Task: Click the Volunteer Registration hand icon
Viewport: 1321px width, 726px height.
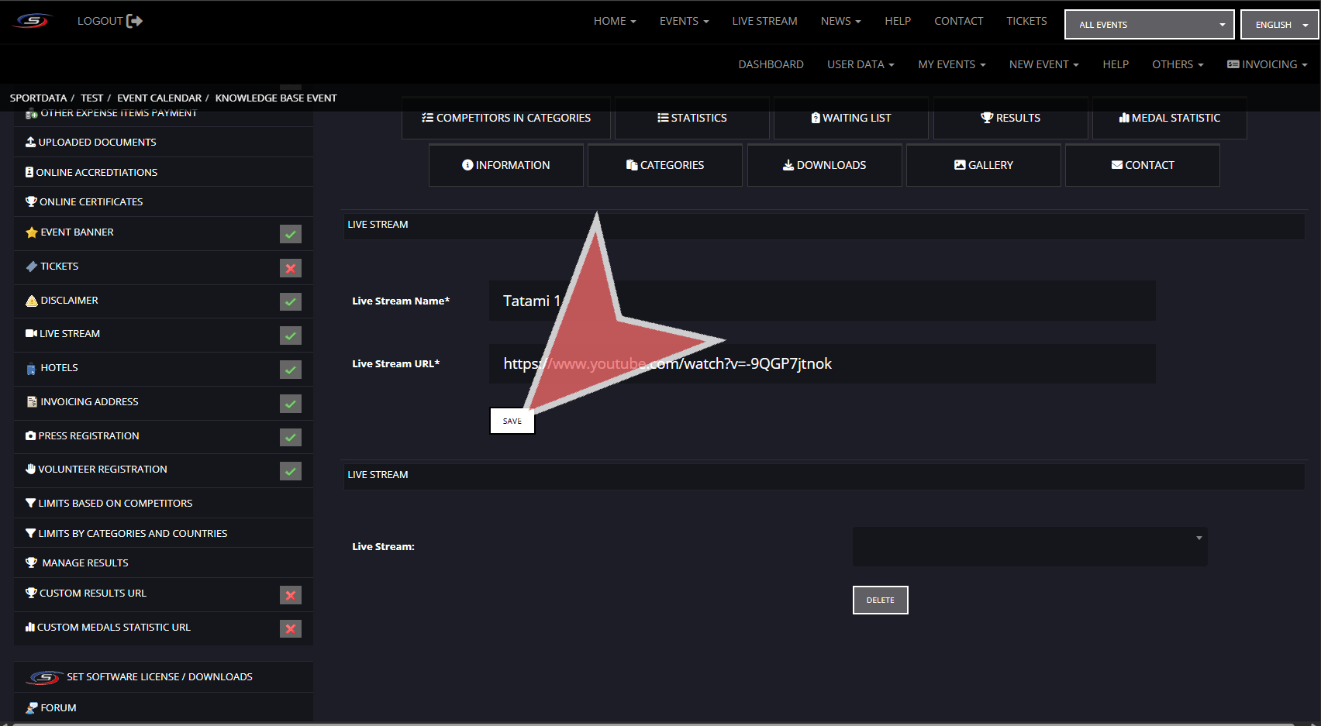Action: 31,470
